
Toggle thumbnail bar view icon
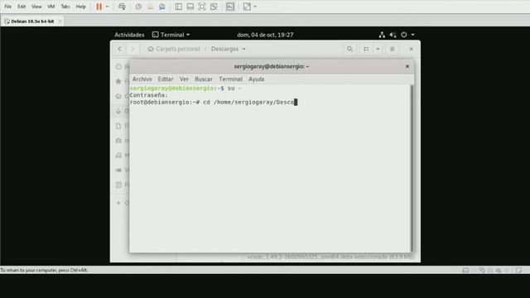click(x=190, y=7)
